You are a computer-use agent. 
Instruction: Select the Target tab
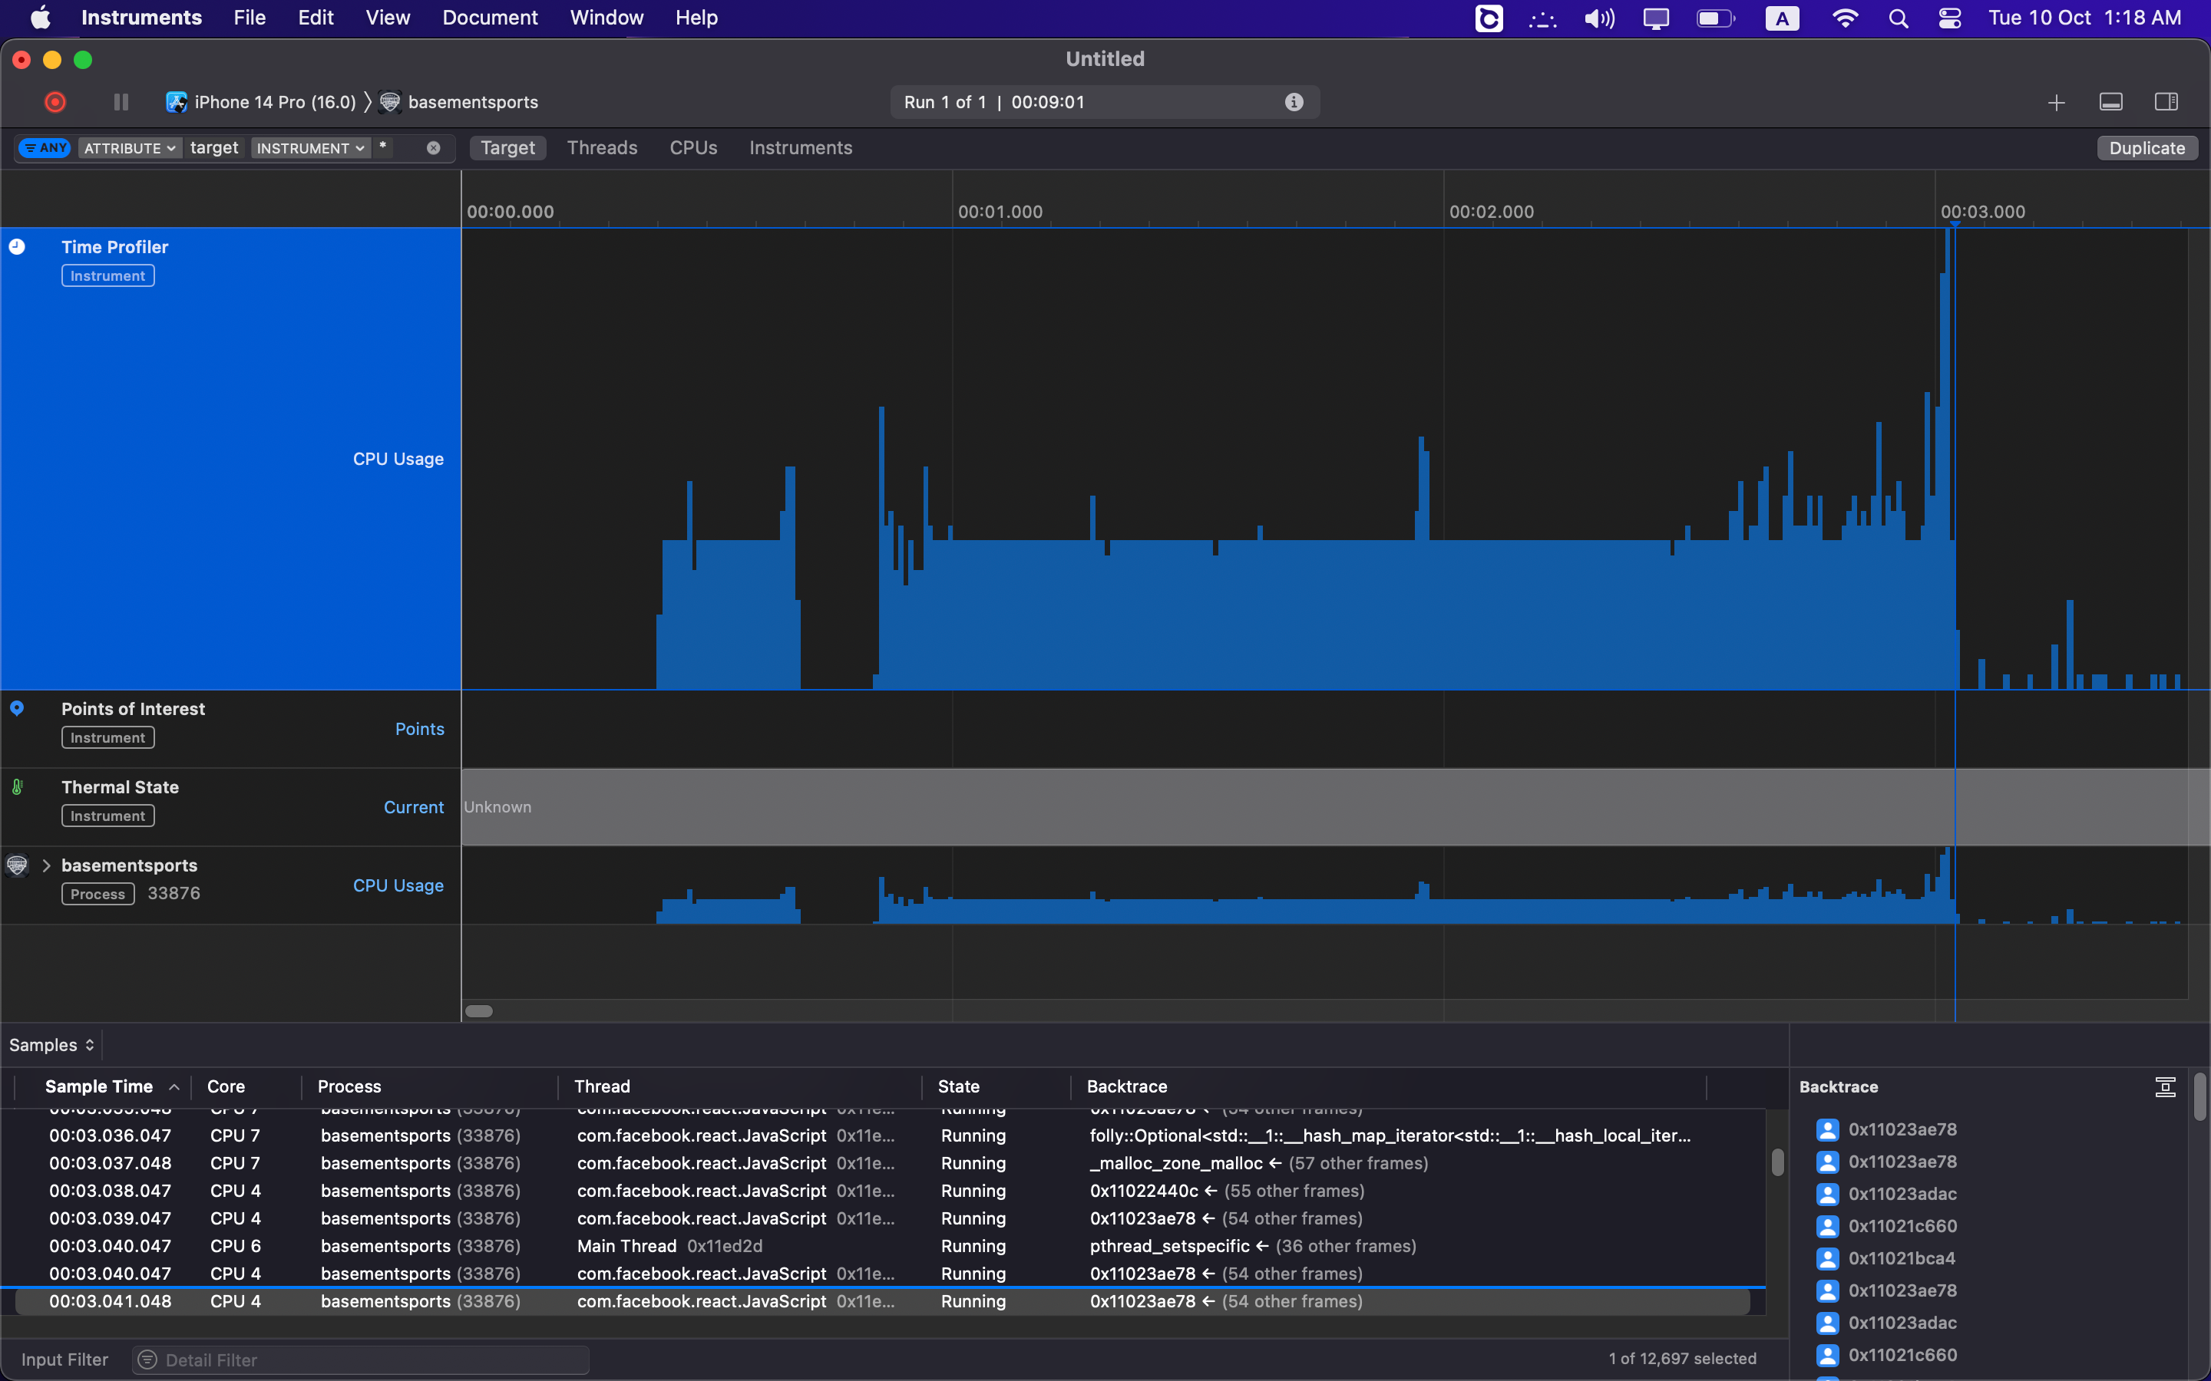[x=508, y=148]
